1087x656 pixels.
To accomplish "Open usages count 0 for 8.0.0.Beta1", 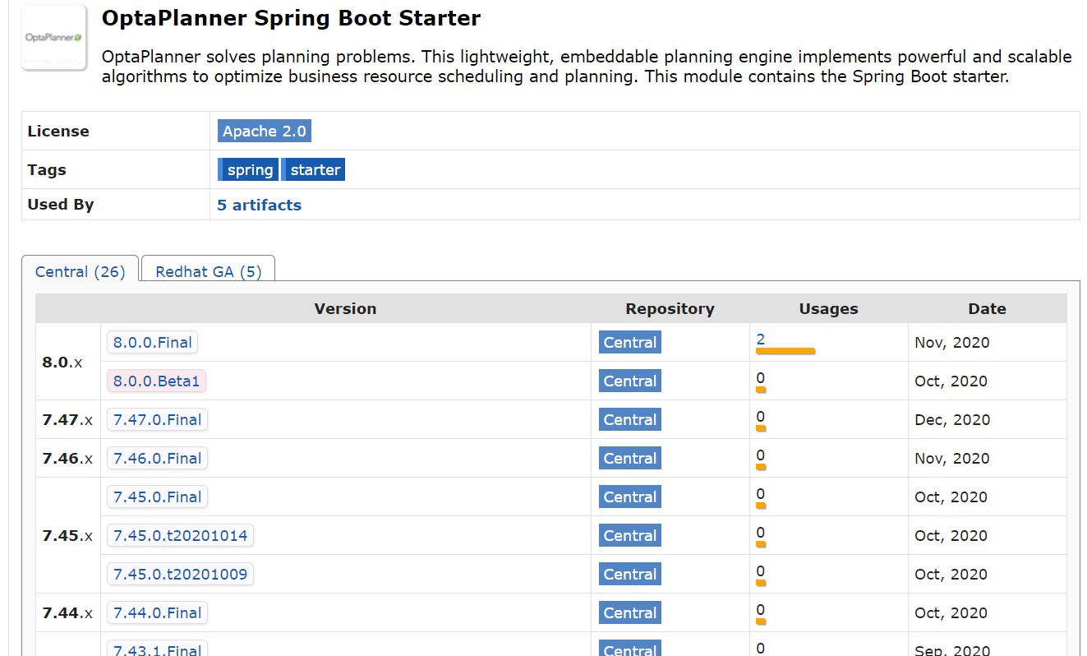I will click(761, 377).
